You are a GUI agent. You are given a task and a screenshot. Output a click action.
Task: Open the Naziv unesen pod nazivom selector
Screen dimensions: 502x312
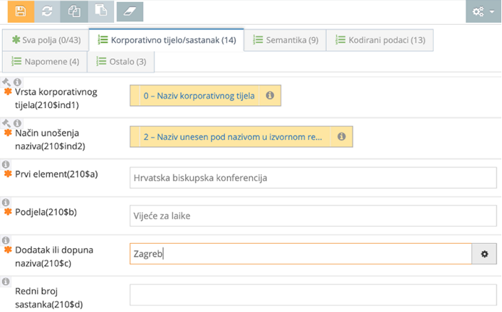coord(235,136)
